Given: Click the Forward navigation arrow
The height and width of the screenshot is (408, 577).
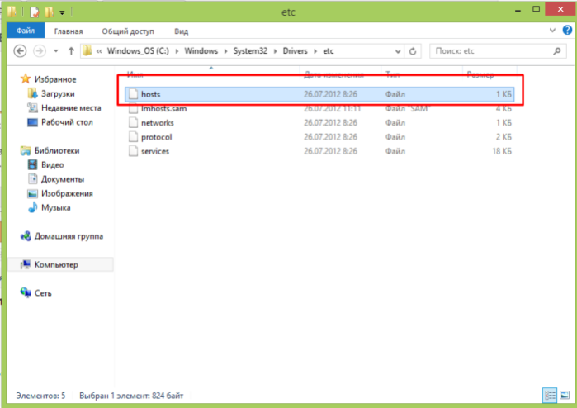Looking at the screenshot, I should (x=40, y=51).
